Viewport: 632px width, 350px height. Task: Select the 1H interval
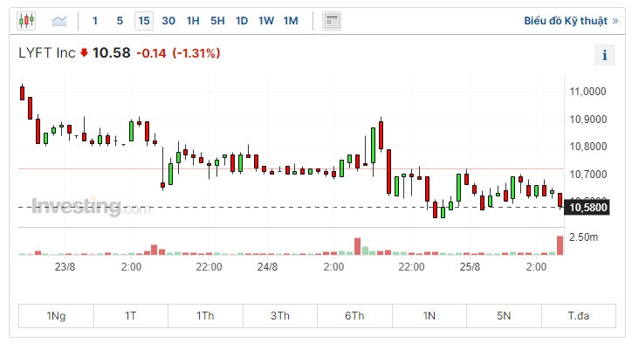[193, 21]
